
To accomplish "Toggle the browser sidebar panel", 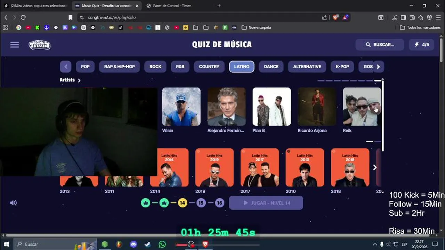I will tap(403, 17).
